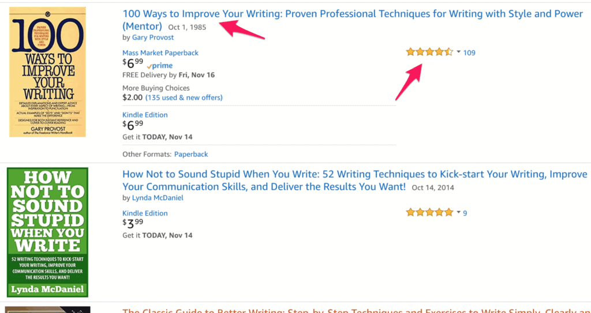Click the Prime badge next to $6.99
This screenshot has height=313, width=591.
point(160,66)
